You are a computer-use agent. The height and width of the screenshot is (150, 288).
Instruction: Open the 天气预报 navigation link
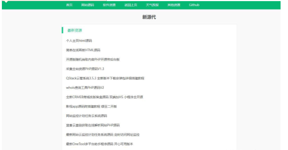152,5
